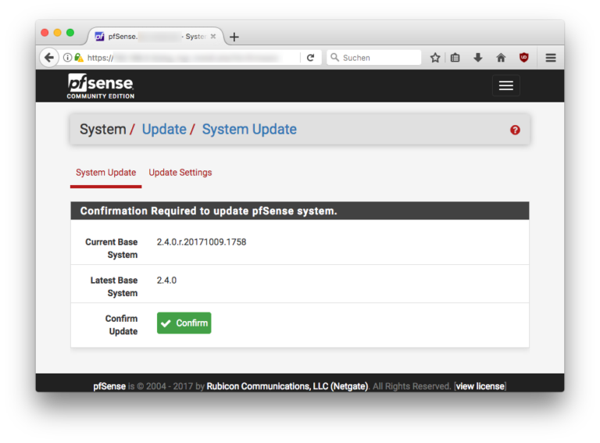Click the red help question mark icon
Image resolution: width=600 pixels, height=443 pixels.
tap(515, 130)
